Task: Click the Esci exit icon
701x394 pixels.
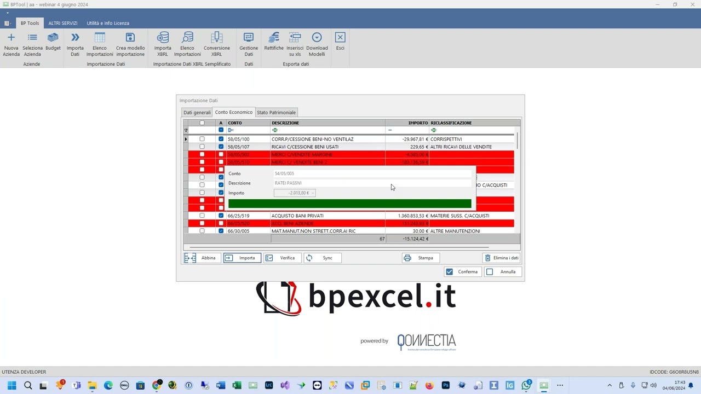Action: (340, 37)
